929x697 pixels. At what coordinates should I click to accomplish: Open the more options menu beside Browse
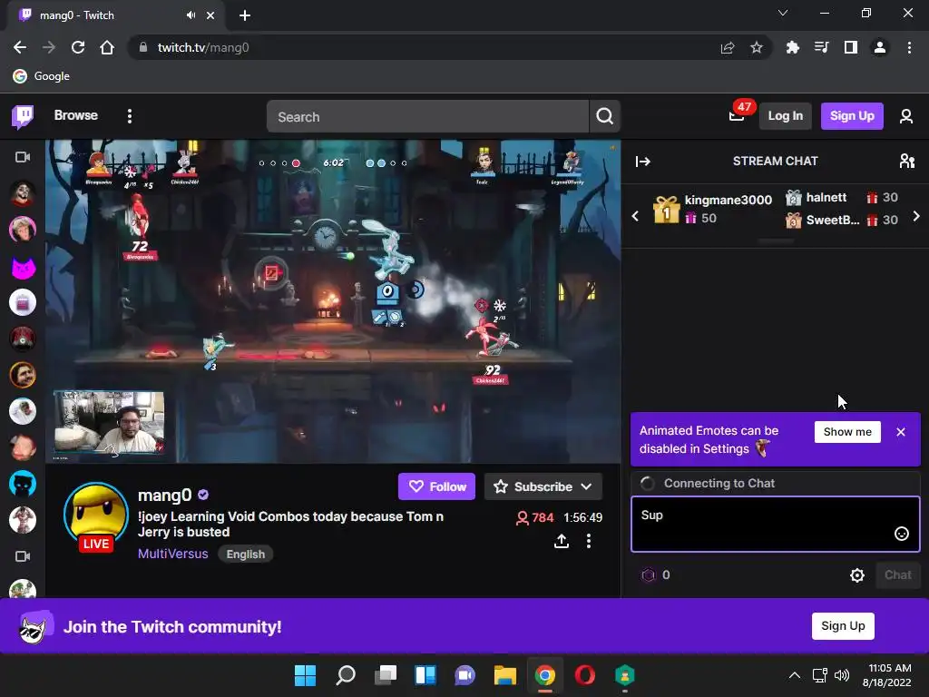coord(129,116)
